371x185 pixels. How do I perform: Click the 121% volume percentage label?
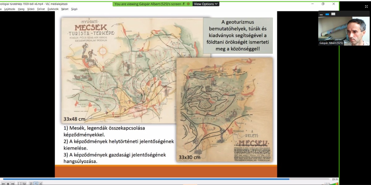(x=327, y=184)
